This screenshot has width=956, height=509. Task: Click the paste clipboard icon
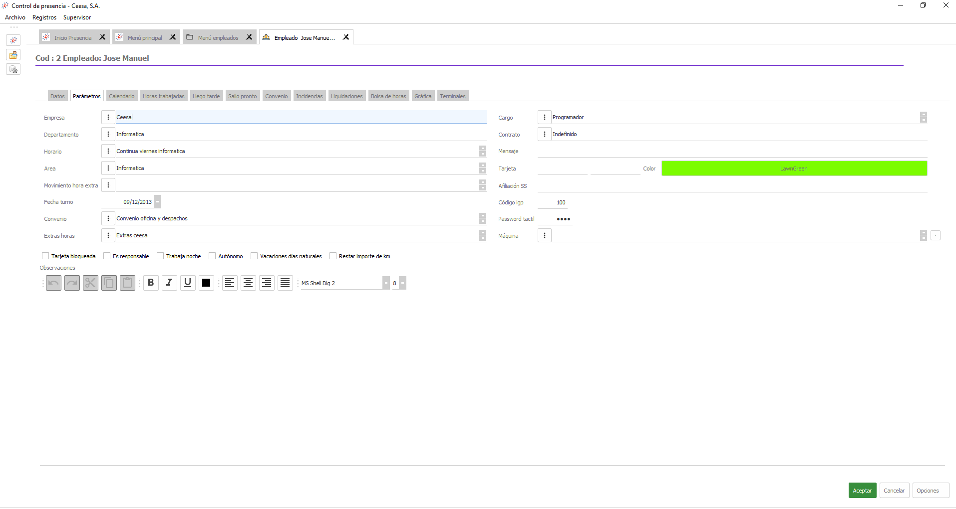pyautogui.click(x=127, y=283)
